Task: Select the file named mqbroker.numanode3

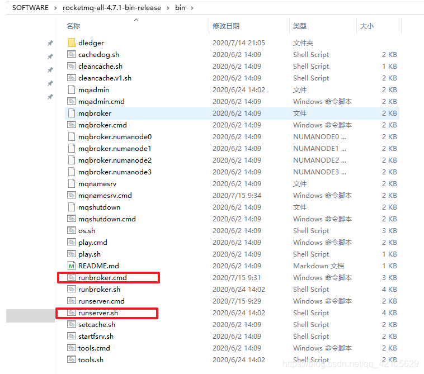Action: click(x=115, y=172)
